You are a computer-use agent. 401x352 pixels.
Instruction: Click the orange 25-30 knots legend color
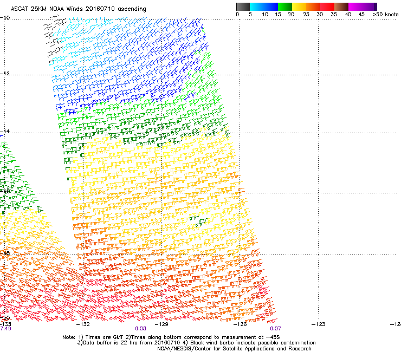[x=313, y=6]
